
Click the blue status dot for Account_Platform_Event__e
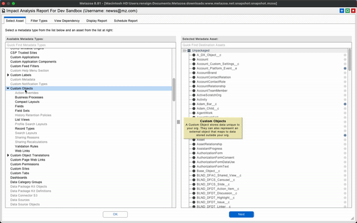pos(345,68)
